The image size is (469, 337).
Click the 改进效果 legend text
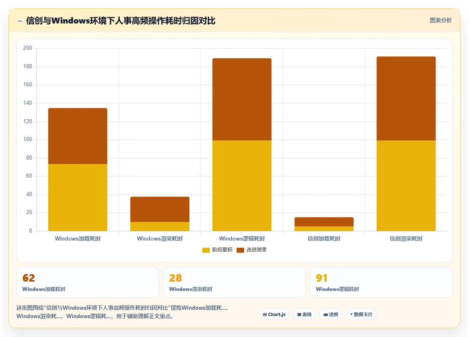[x=257, y=250]
